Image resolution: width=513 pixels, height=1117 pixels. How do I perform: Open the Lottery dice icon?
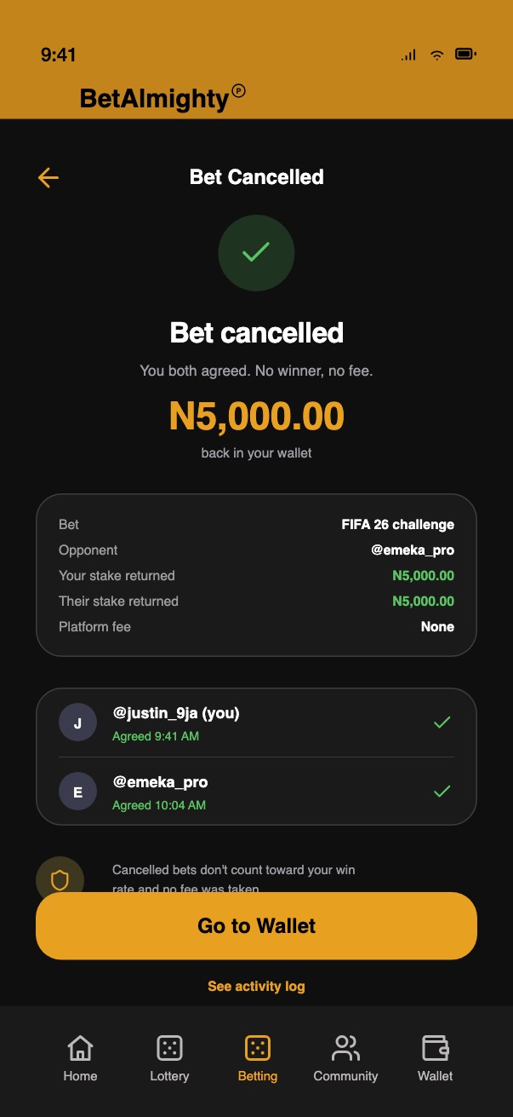(x=169, y=1048)
